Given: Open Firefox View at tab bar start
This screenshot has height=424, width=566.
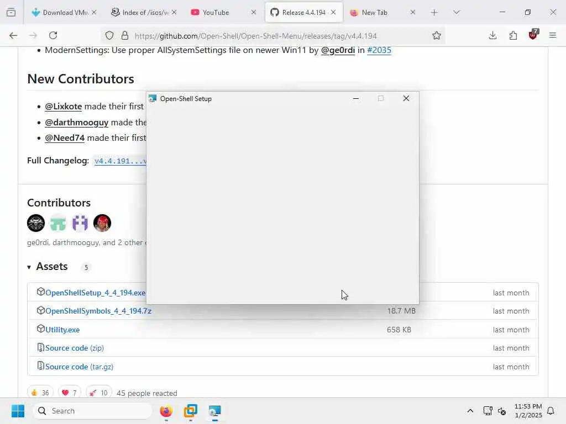Looking at the screenshot, I should [11, 13].
